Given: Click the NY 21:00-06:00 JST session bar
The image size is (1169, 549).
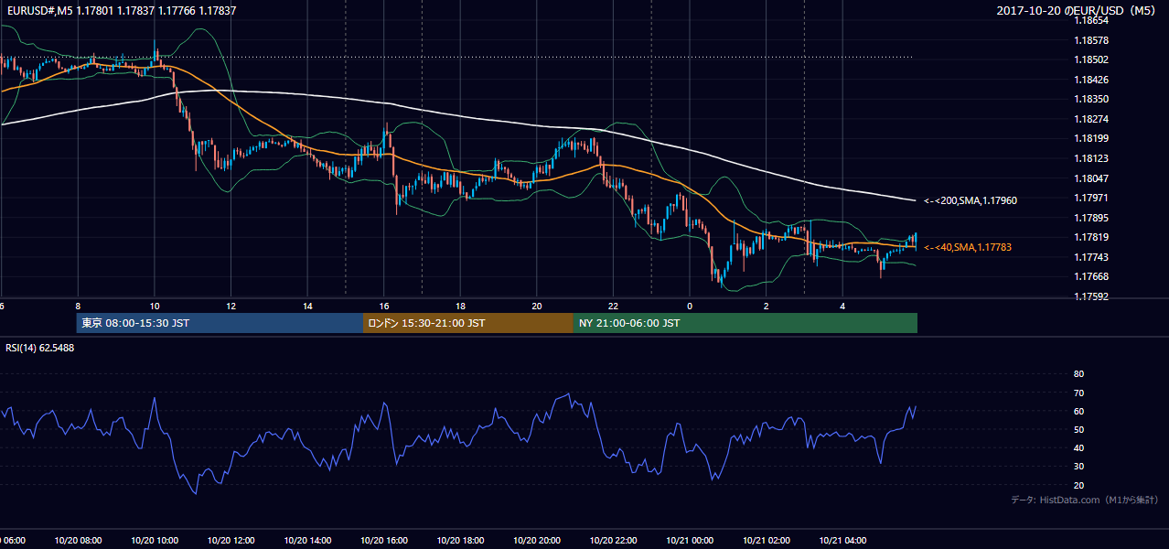Looking at the screenshot, I should [745, 323].
